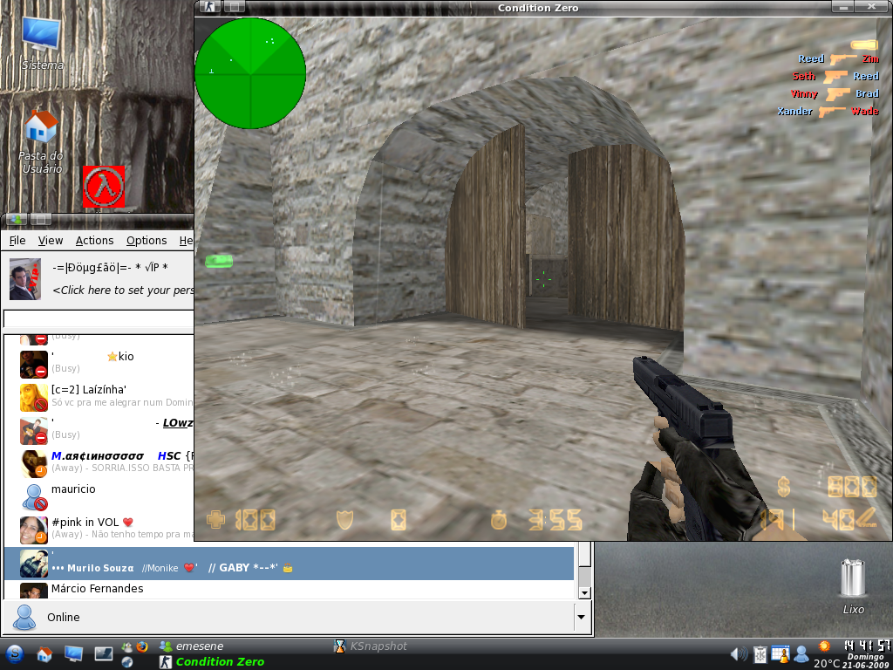Open the Actions menu in emesene
893x670 pixels.
94,241
